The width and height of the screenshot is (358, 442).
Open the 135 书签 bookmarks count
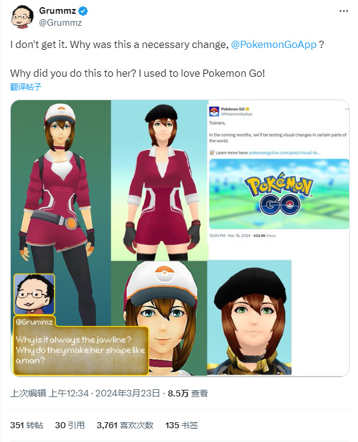(x=182, y=425)
